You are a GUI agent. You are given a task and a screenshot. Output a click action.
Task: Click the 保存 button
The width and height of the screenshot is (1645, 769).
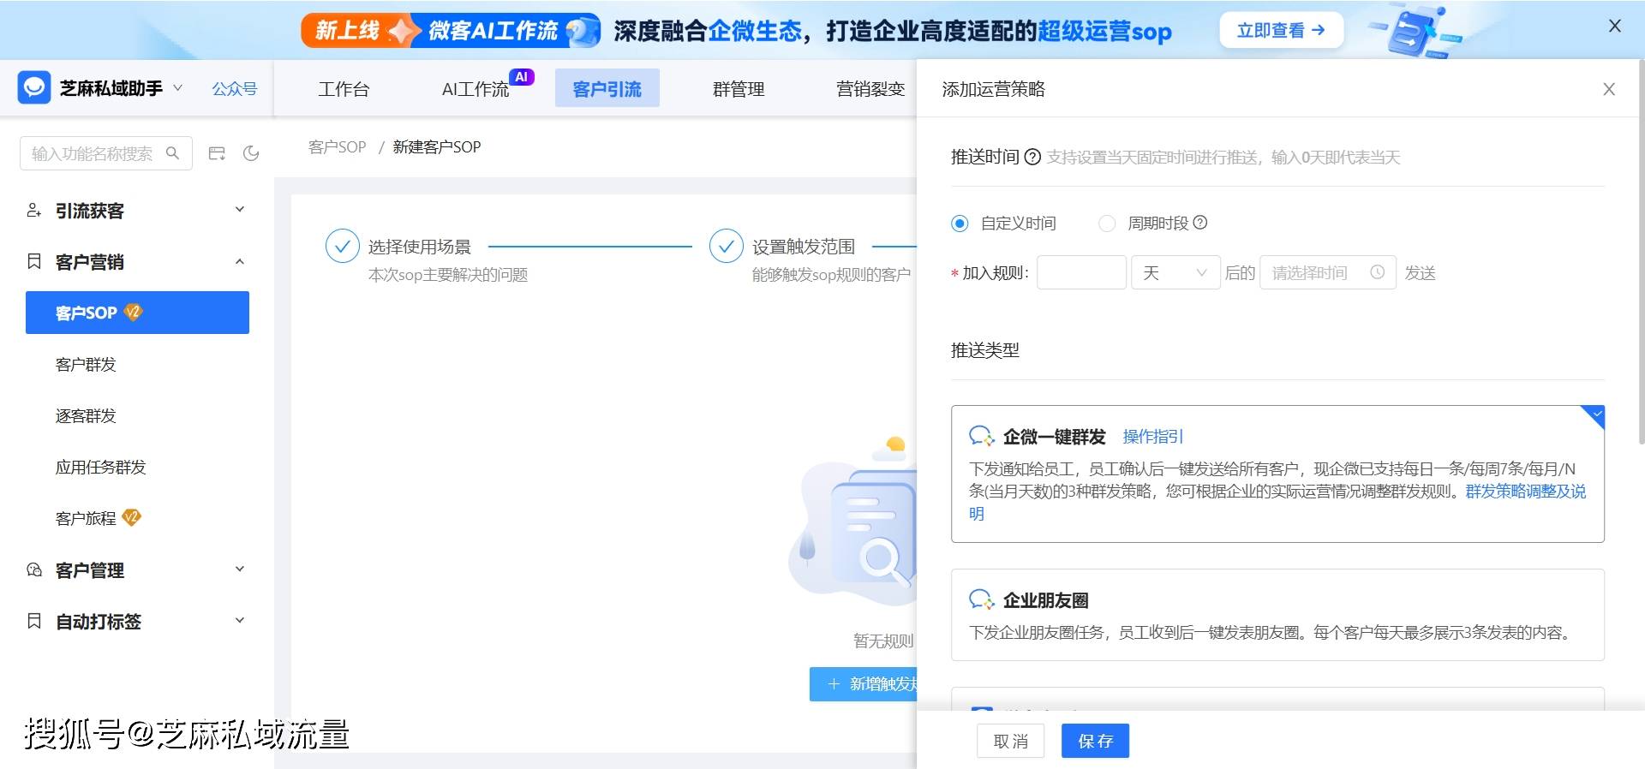click(1095, 741)
